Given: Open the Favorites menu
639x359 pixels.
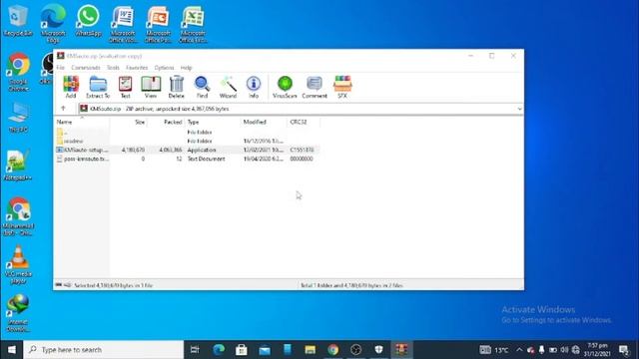Looking at the screenshot, I should click(x=137, y=68).
